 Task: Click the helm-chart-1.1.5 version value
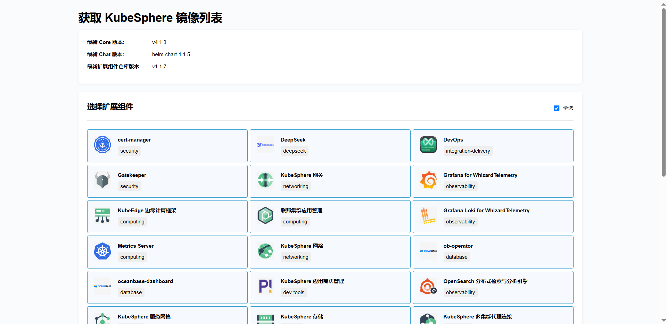click(x=171, y=54)
